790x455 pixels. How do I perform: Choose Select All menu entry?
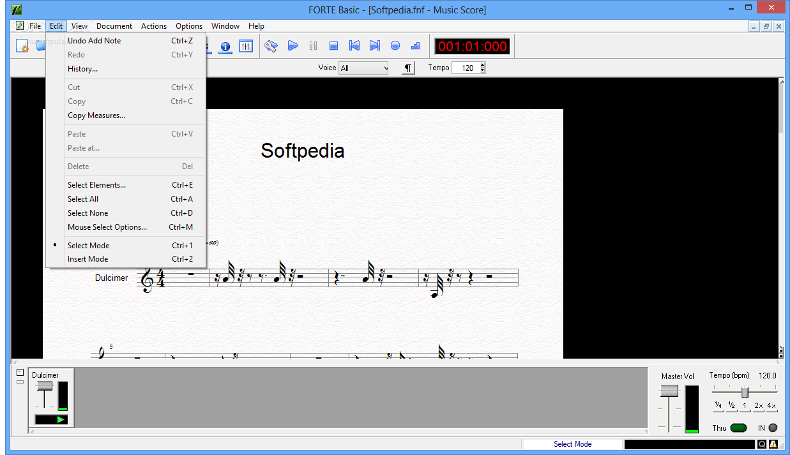125,199
